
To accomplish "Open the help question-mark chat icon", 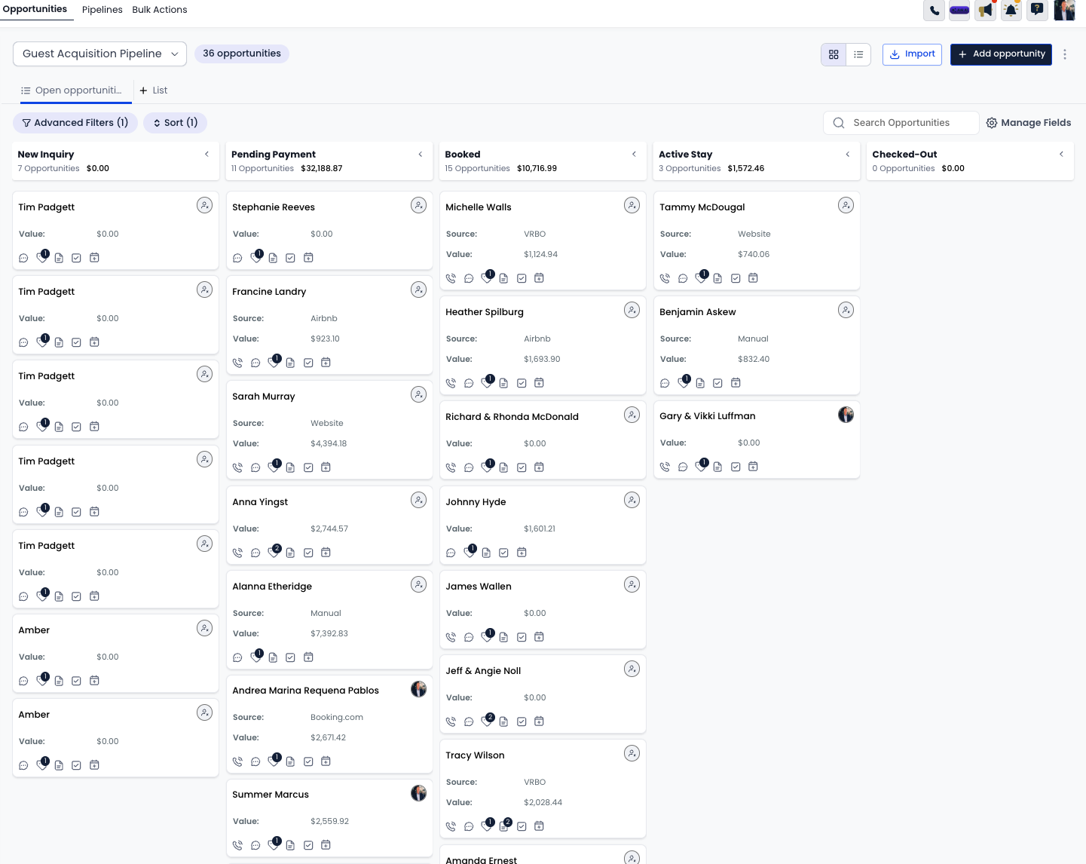I will [1037, 10].
